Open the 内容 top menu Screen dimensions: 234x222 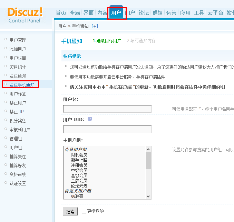(102, 13)
